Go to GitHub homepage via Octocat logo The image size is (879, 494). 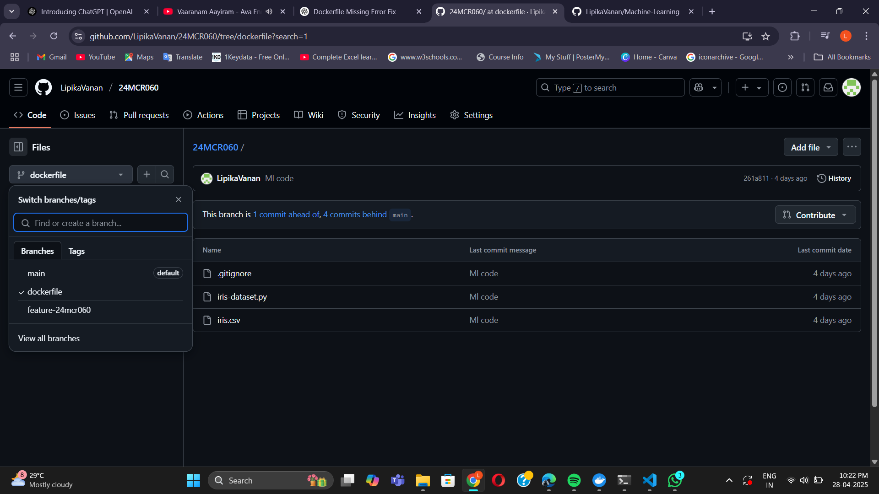[x=43, y=87]
